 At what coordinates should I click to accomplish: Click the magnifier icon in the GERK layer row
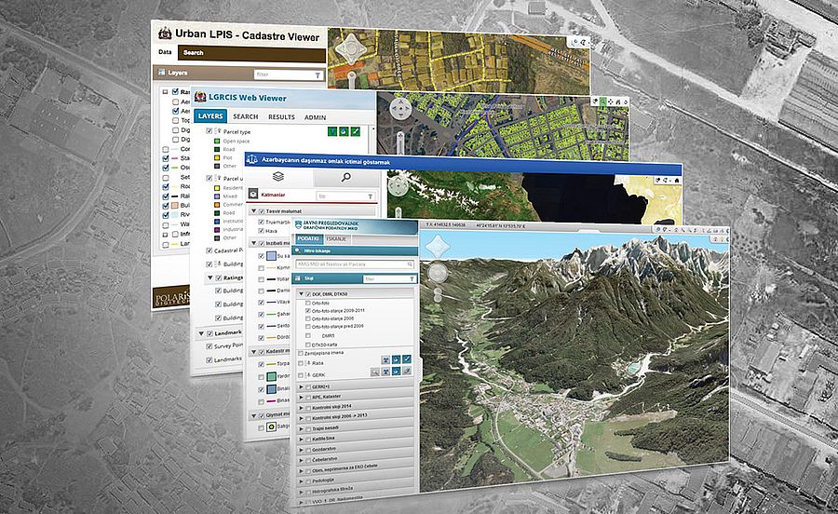pos(373,371)
